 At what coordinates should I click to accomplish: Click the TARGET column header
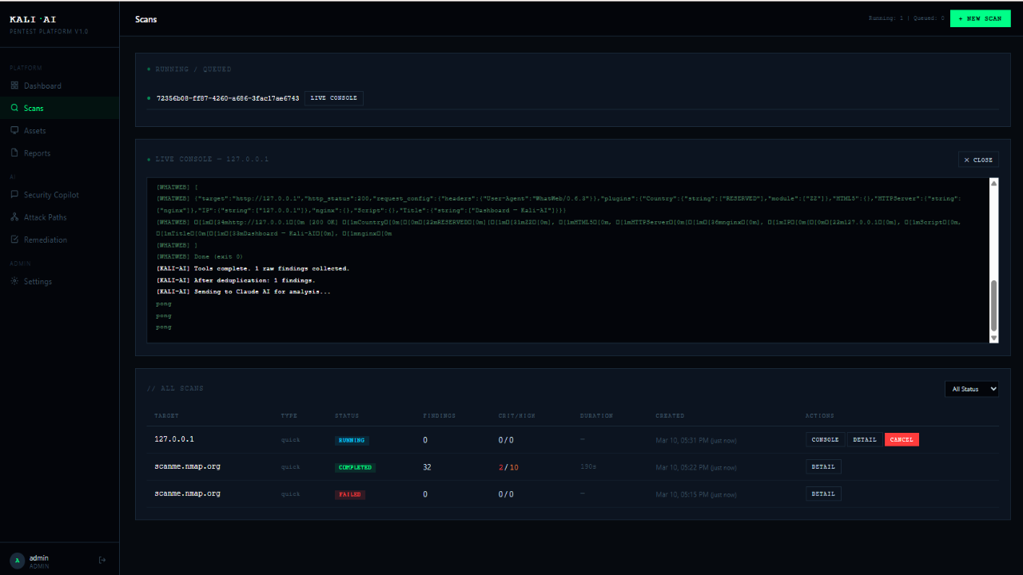(x=166, y=416)
